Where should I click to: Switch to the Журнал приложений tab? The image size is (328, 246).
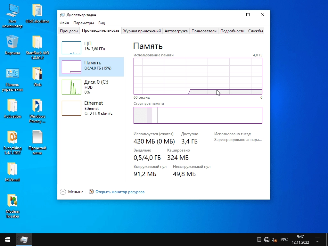coord(142,31)
